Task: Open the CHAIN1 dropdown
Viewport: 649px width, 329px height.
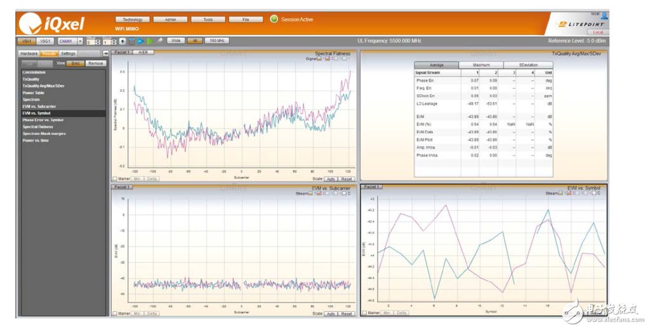Action: click(80, 41)
